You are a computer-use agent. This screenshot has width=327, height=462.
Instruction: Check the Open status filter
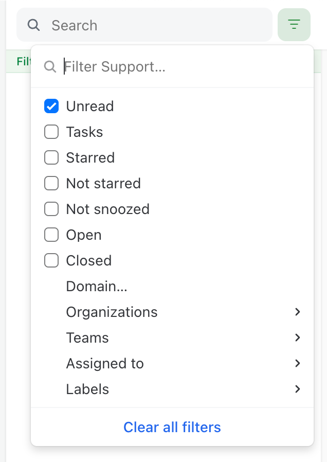(51, 235)
